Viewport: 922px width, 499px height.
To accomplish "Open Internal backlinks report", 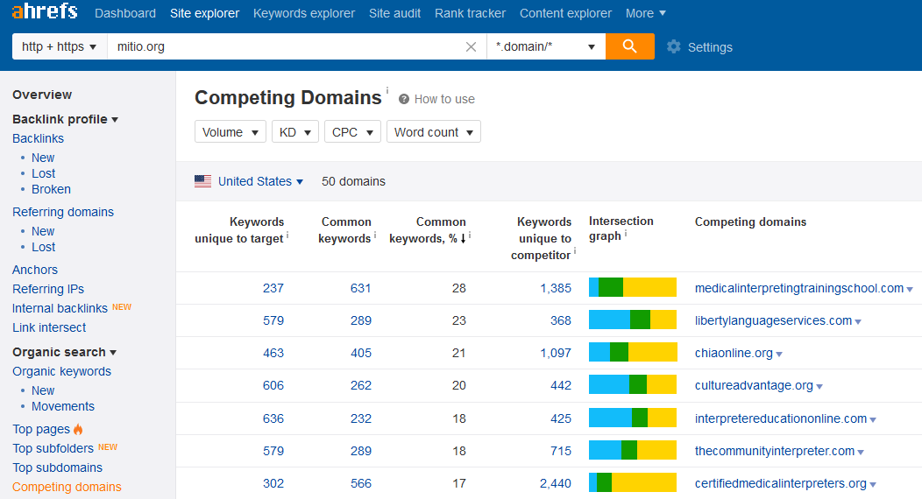I will click(60, 308).
